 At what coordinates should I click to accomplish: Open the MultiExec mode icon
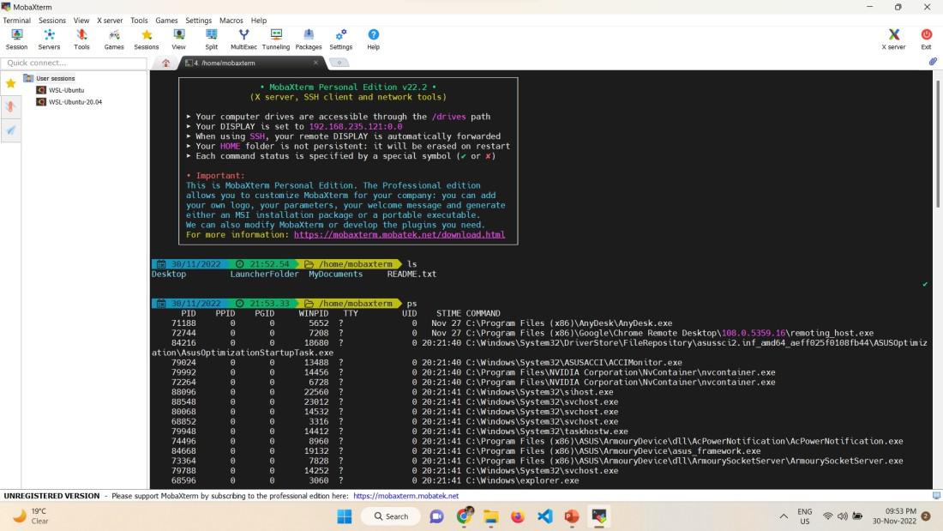point(243,39)
